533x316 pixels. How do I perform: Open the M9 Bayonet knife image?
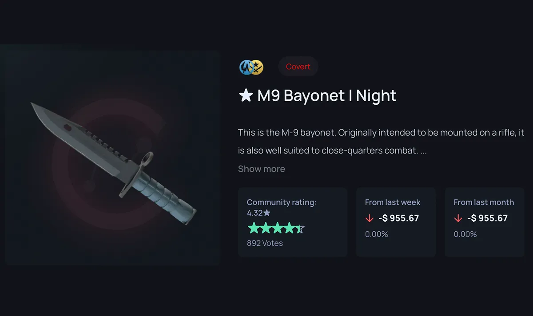[x=114, y=158]
